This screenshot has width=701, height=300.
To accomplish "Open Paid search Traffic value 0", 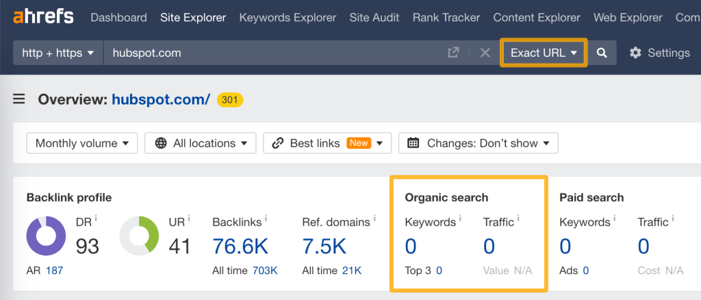I will 643,246.
